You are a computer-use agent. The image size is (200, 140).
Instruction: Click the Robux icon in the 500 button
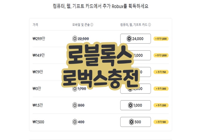tap(132, 122)
